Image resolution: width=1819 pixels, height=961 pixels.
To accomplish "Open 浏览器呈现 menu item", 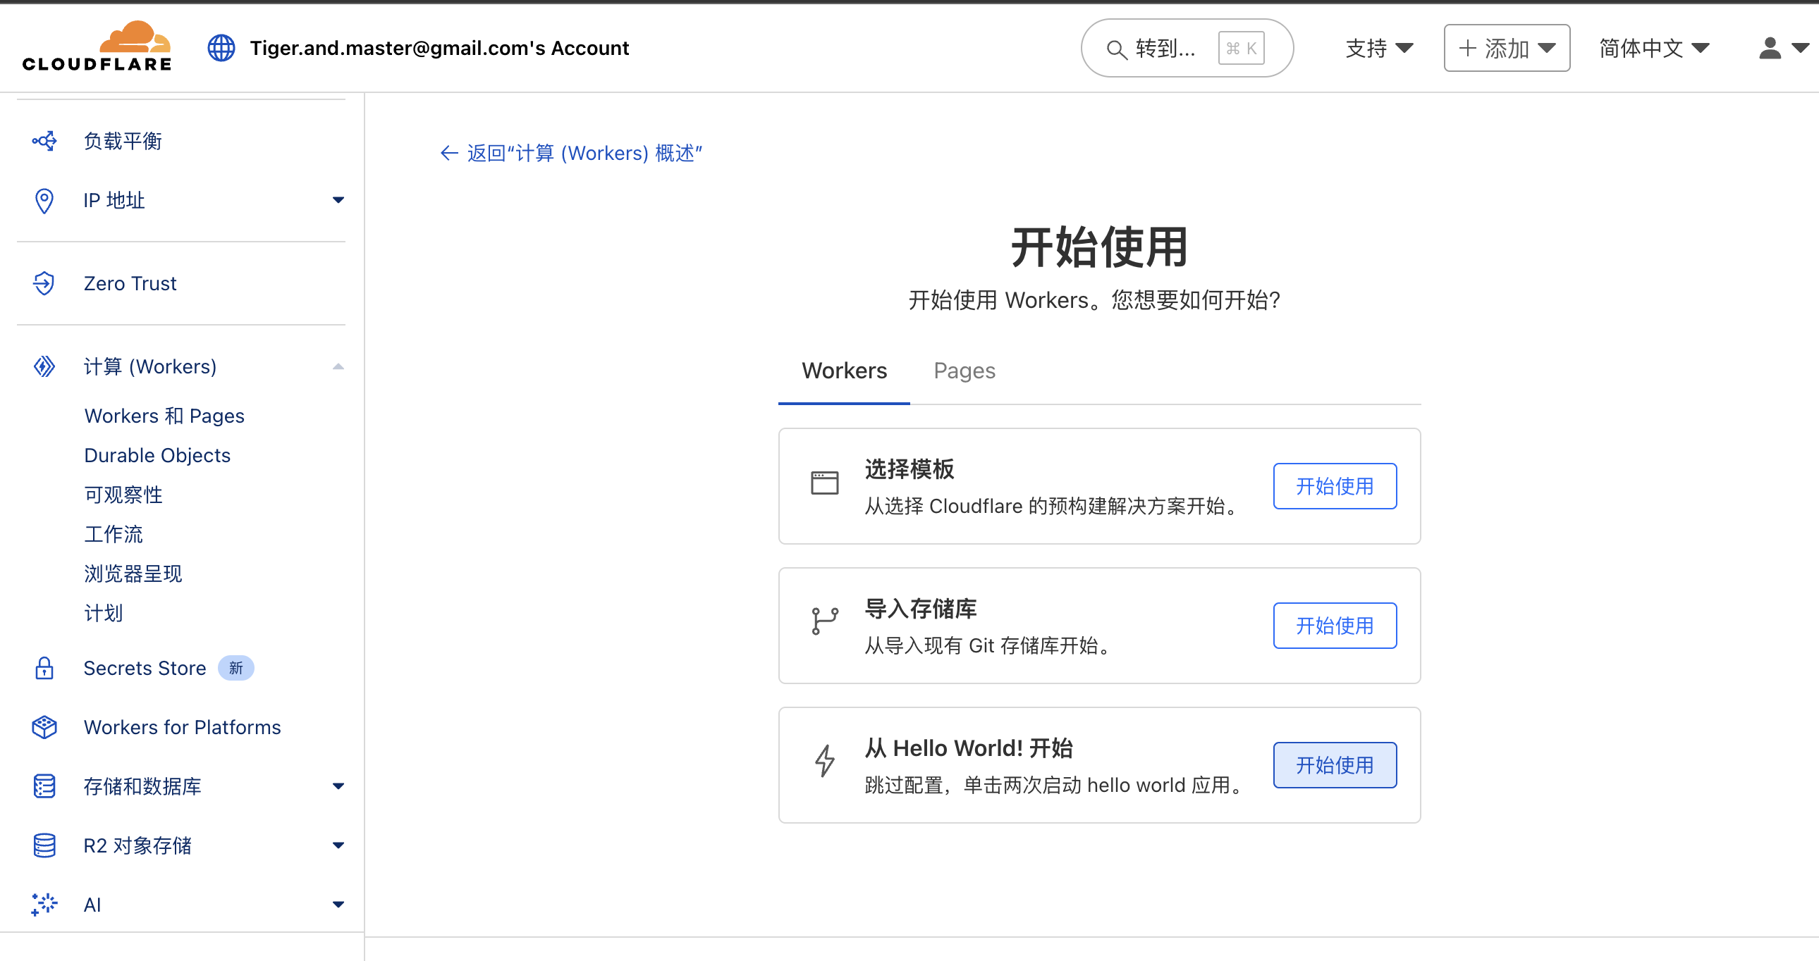I will [x=133, y=573].
